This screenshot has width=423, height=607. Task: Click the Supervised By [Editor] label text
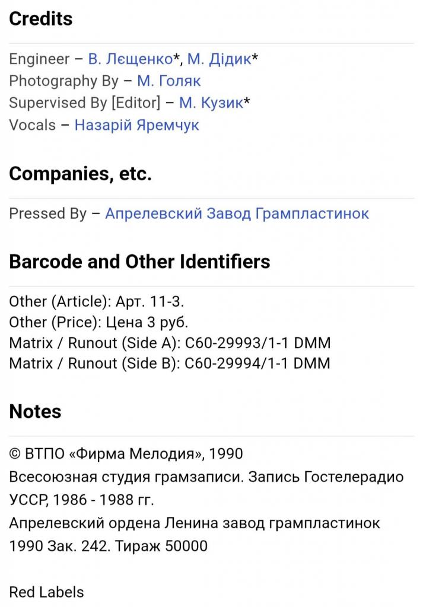84,103
